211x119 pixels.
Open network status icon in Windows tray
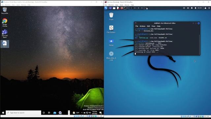(87, 113)
